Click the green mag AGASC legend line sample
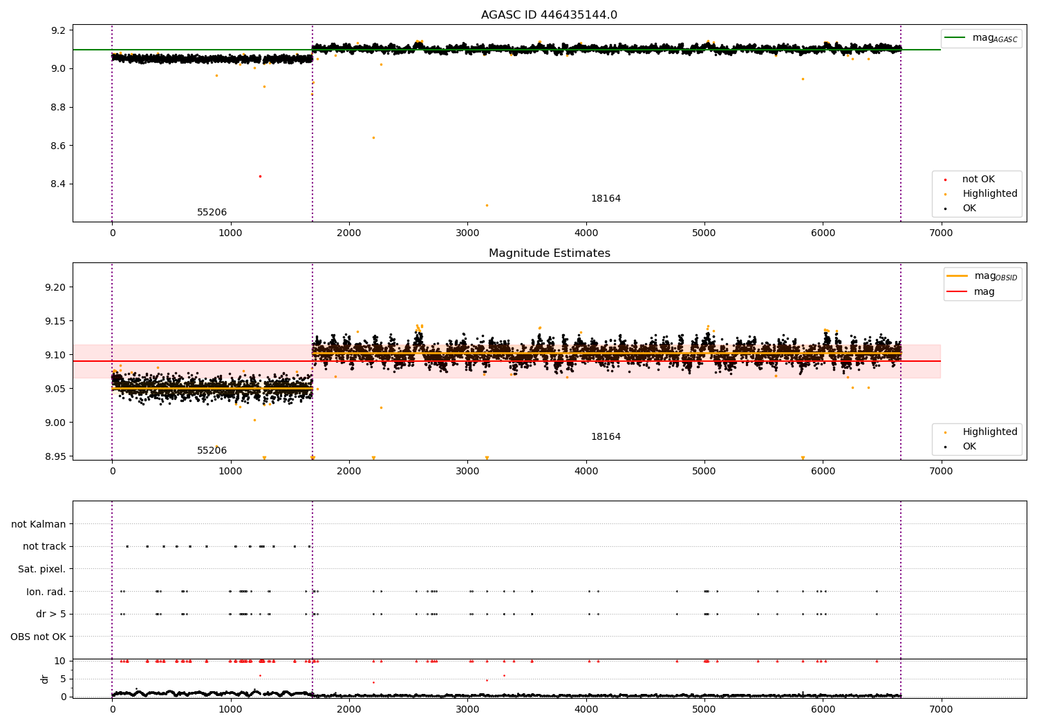The image size is (1037, 725). pyautogui.click(x=955, y=38)
